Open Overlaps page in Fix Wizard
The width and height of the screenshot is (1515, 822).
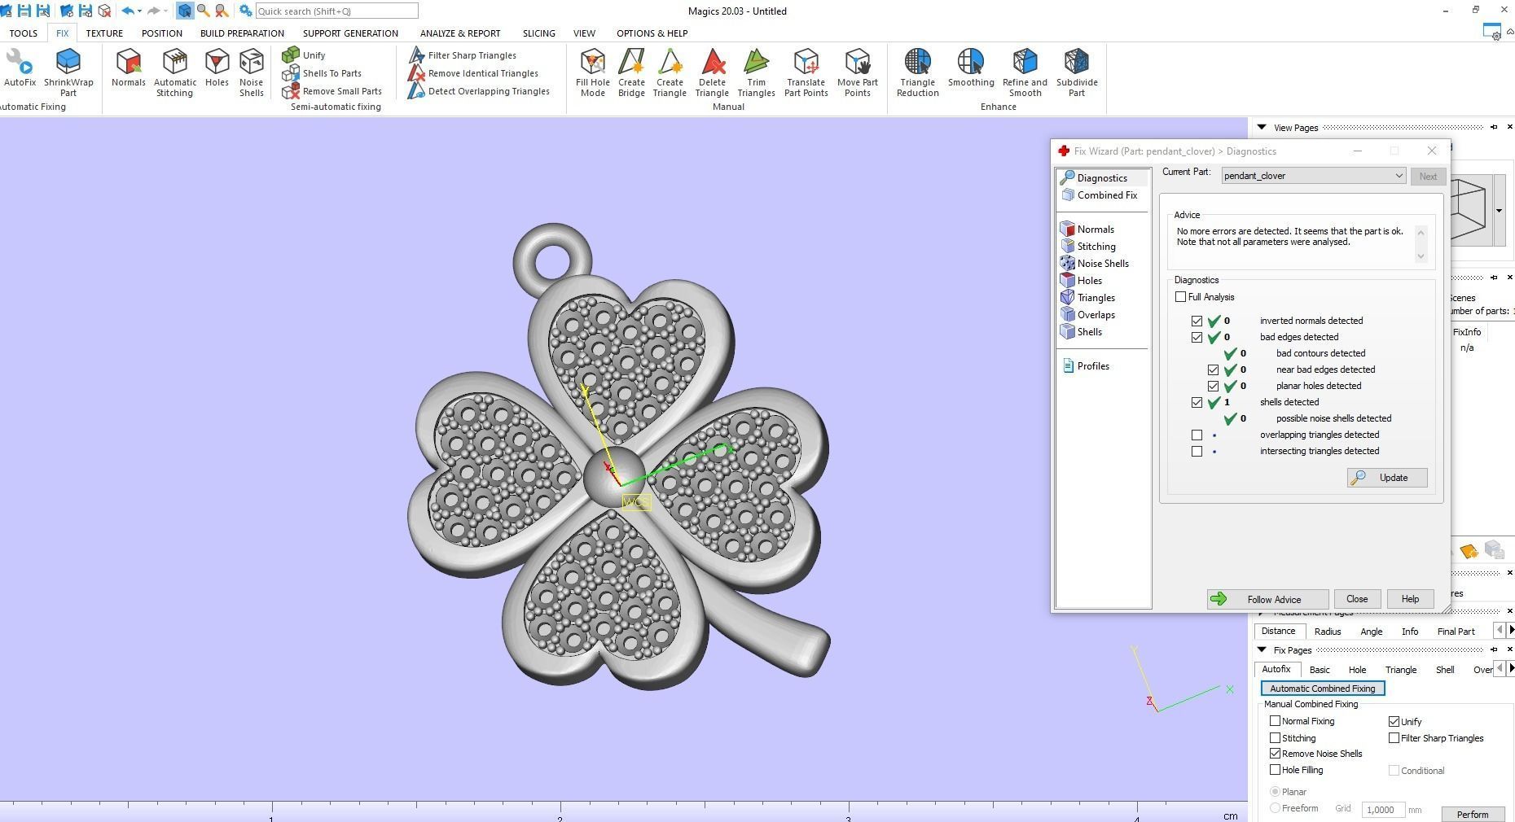click(x=1088, y=315)
